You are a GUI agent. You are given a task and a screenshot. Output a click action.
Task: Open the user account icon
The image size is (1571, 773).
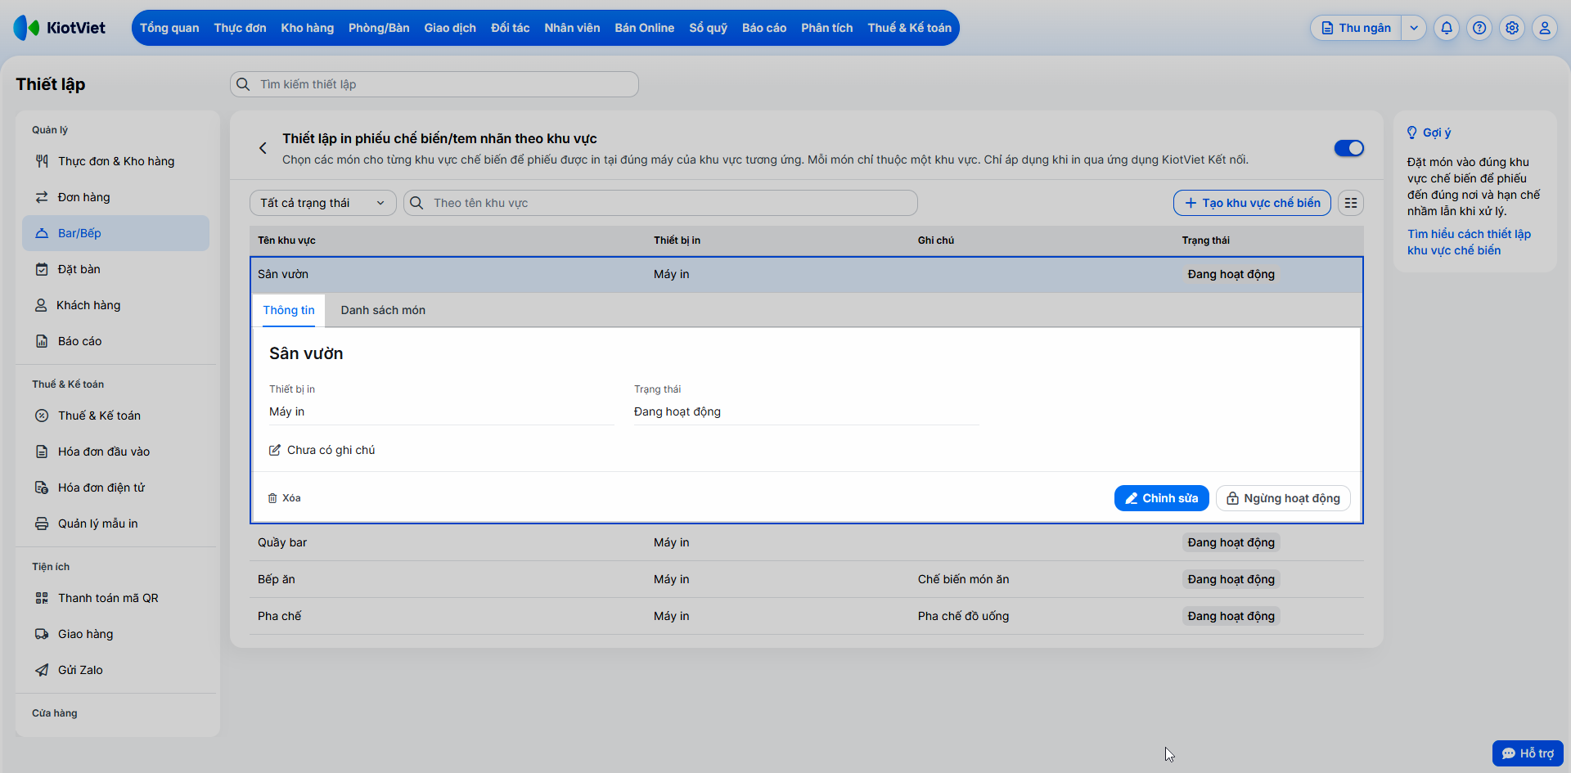[x=1545, y=28]
